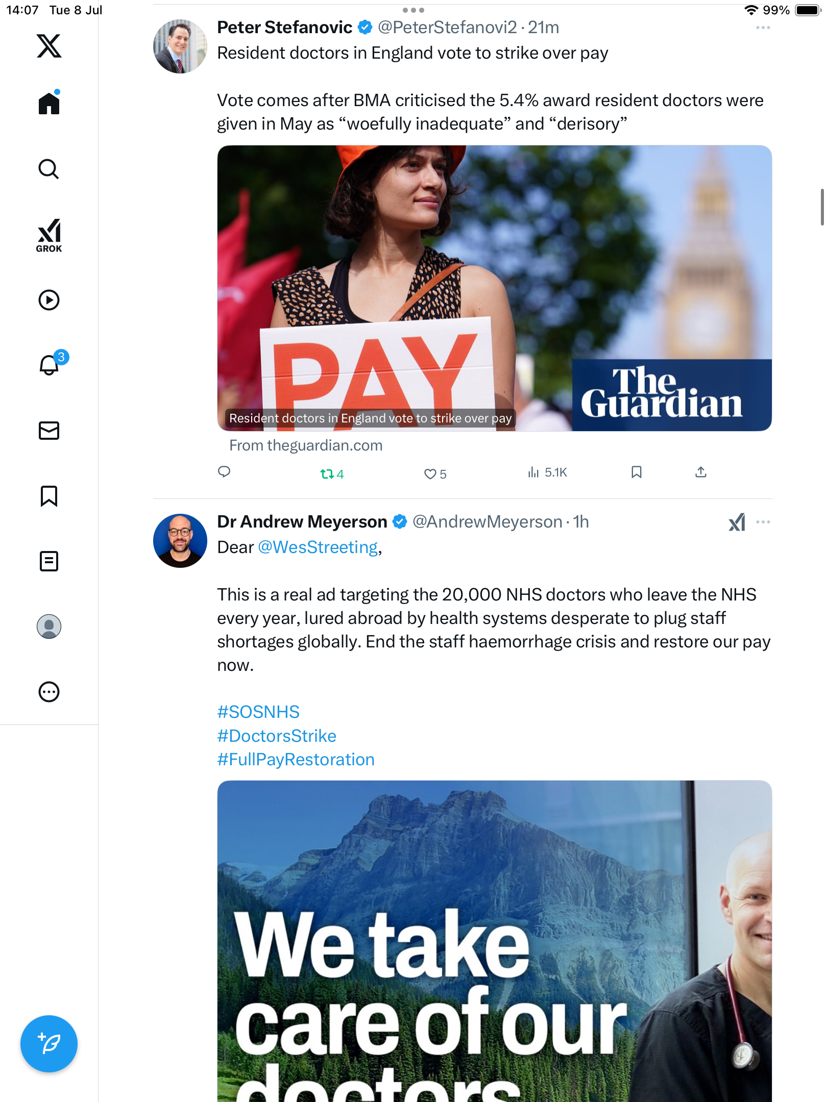Tap the compose new post button
This screenshot has width=827, height=1102.
[x=49, y=1044]
